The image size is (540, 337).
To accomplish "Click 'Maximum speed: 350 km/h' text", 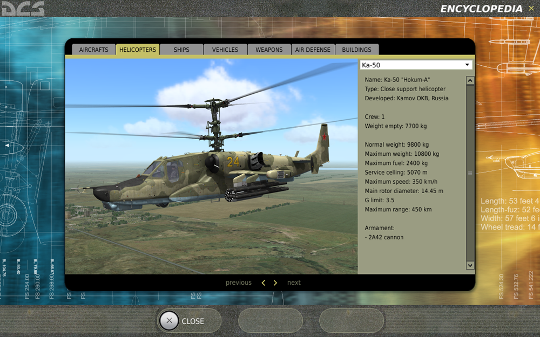I will 401,182.
